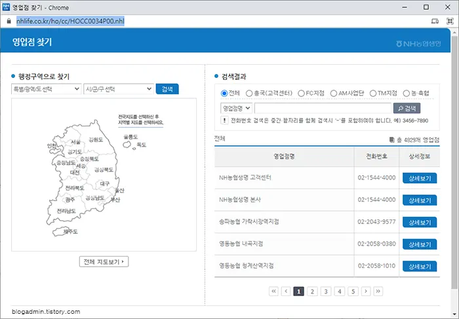459x319 pixels.
Task: Select 강원도 on the map
Action: point(96,140)
